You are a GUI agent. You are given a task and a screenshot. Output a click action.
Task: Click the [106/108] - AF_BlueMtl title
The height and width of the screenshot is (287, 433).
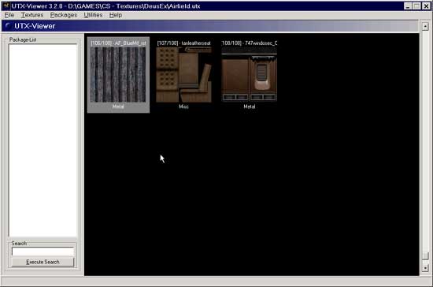[118, 43]
